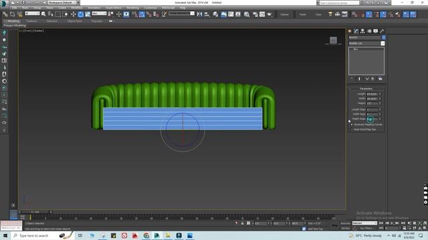Click the Auto Key button
The image size is (428, 240).
[x=346, y=223]
